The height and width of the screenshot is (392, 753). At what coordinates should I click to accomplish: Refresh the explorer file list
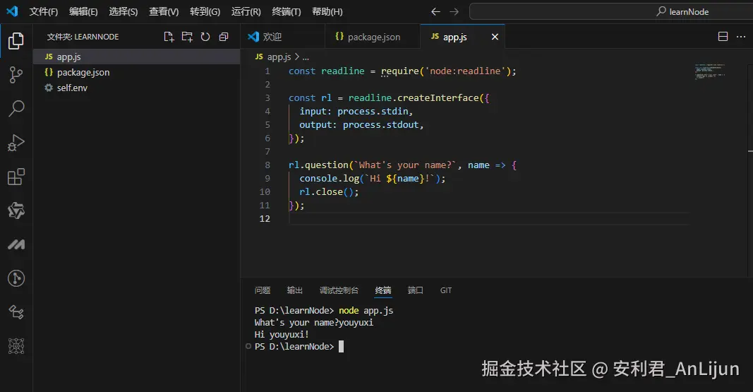(205, 37)
